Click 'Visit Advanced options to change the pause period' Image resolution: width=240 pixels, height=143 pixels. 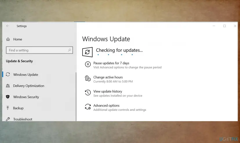pos(128,67)
